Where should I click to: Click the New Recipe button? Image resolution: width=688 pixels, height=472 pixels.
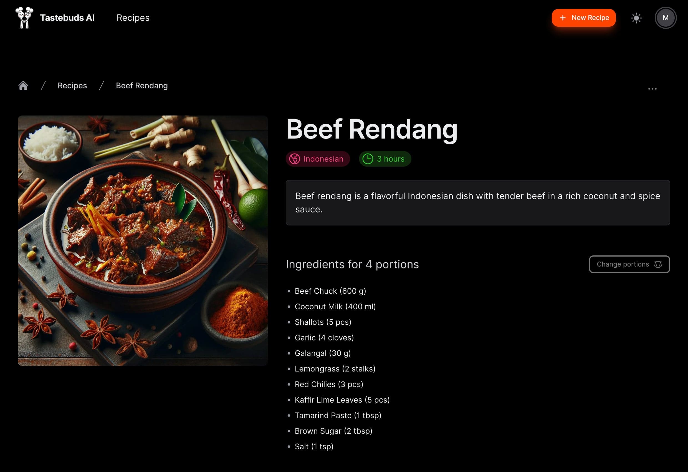(x=583, y=18)
